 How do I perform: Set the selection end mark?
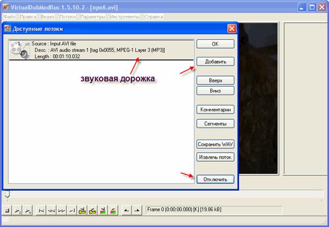coord(137,210)
